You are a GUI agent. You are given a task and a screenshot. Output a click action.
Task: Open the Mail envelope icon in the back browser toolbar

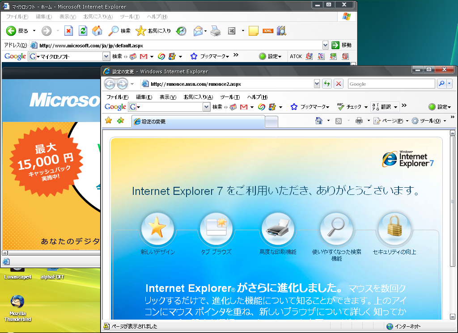198,31
